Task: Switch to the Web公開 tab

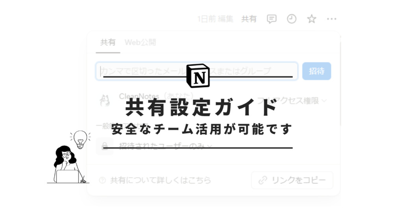Action: [x=140, y=43]
